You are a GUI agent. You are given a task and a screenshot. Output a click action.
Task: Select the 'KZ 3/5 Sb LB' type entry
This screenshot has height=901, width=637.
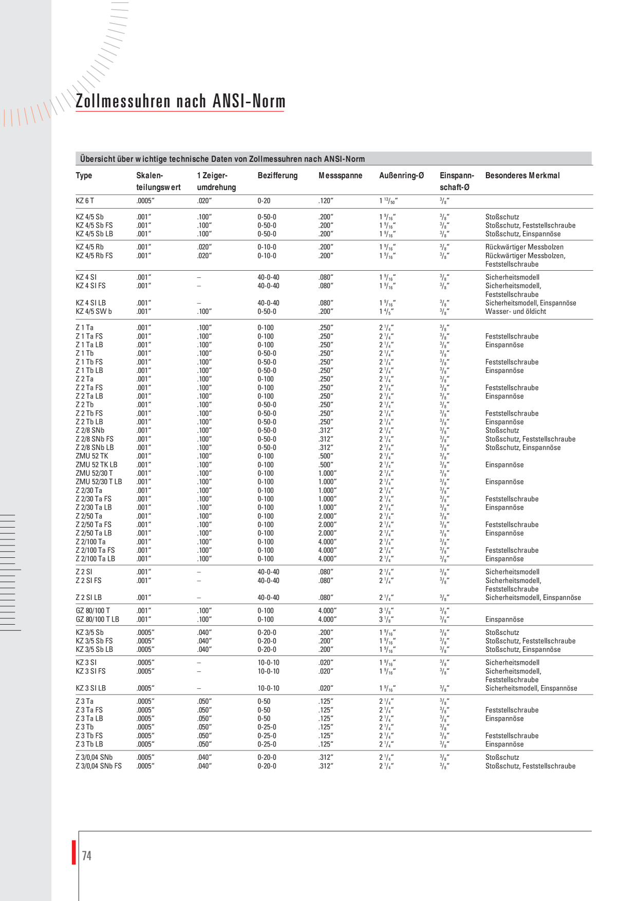(x=94, y=650)
